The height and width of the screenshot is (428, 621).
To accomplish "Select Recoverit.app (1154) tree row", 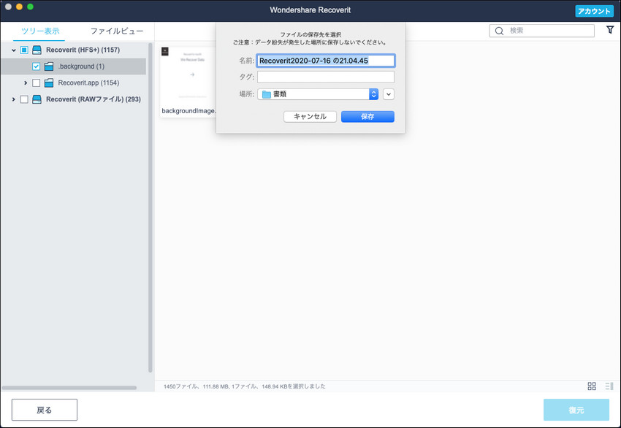I will tap(73, 83).
